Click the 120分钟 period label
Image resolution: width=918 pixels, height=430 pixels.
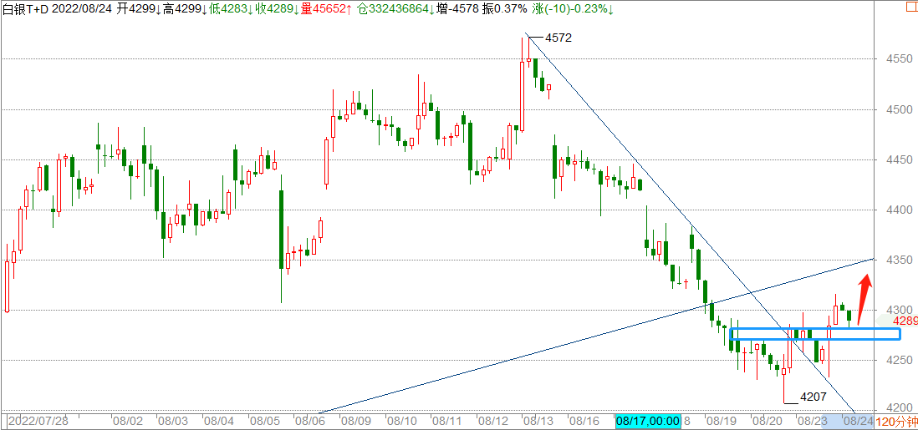(895, 421)
